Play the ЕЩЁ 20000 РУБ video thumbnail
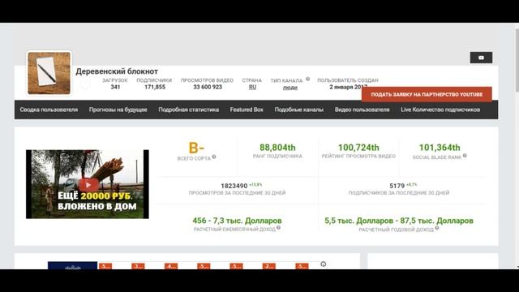519x292 pixels. coord(88,184)
